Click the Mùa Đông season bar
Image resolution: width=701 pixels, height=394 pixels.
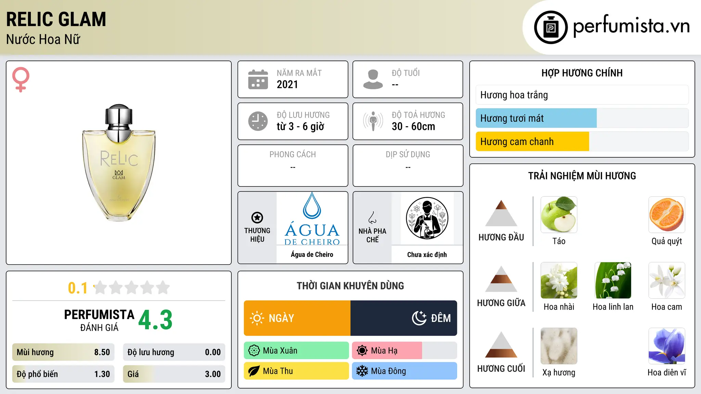(405, 371)
